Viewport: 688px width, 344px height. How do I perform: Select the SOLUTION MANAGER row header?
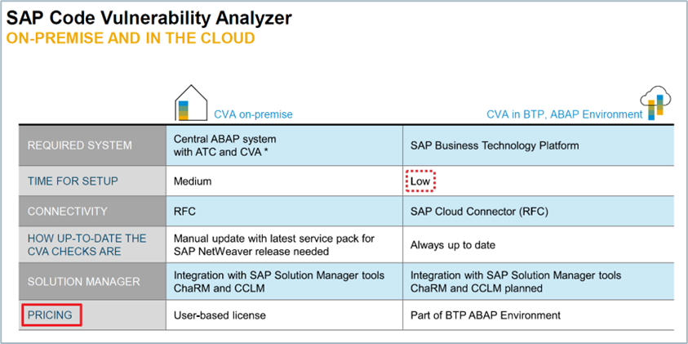point(83,282)
